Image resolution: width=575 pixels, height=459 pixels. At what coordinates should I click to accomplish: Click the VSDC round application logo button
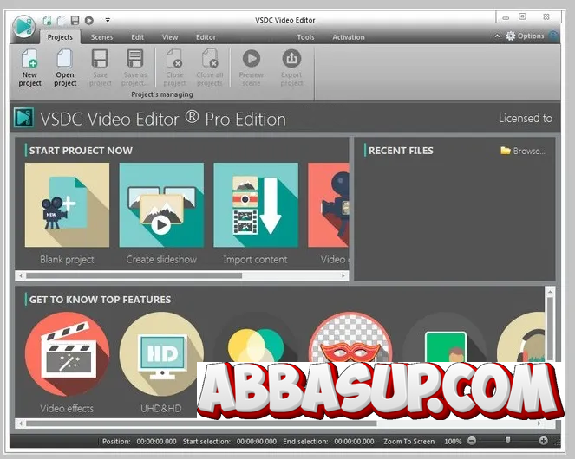click(x=23, y=26)
